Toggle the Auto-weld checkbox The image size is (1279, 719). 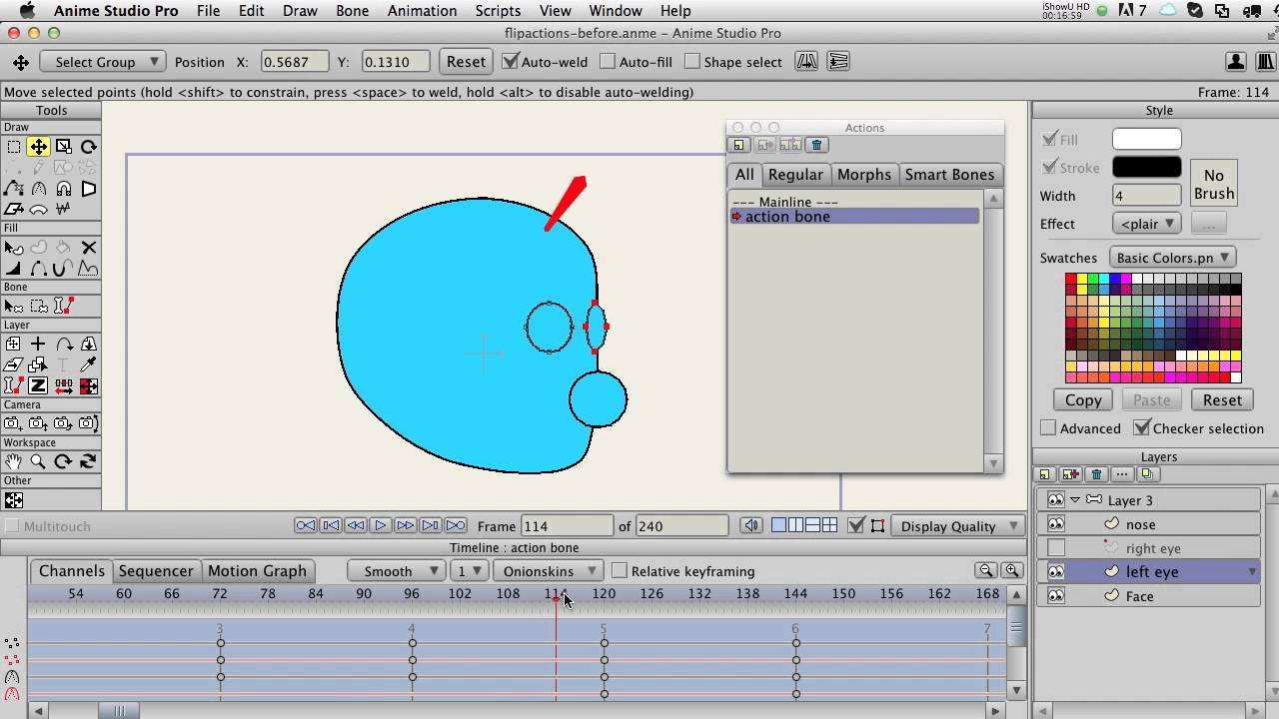pos(511,62)
